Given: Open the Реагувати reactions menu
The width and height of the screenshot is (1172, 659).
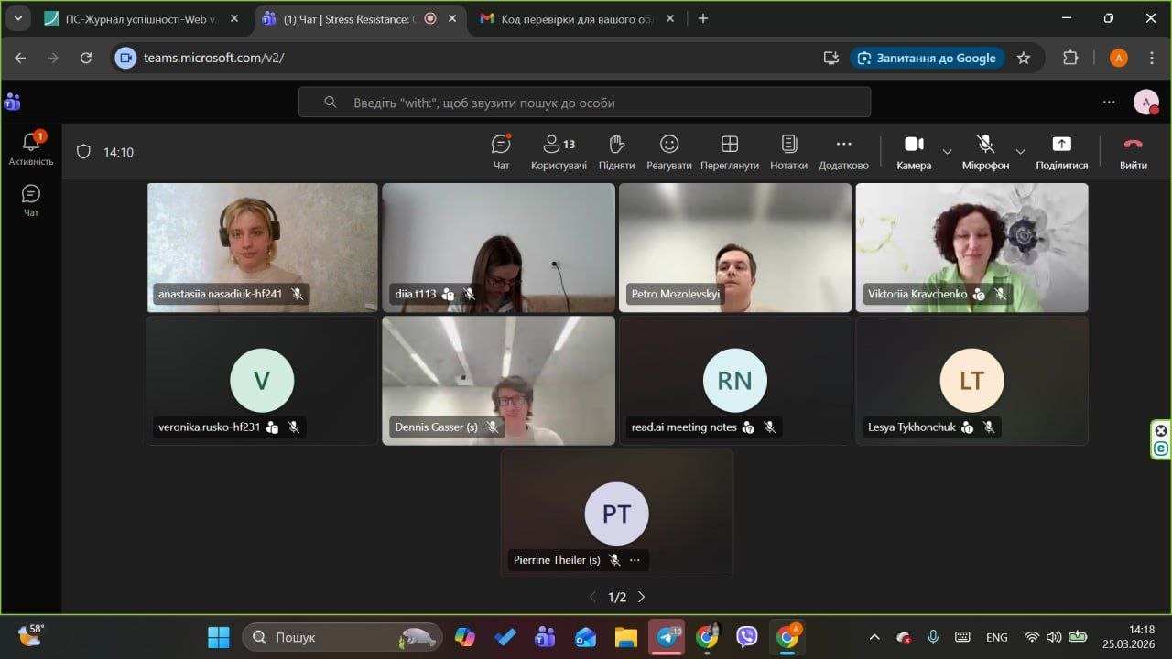Looking at the screenshot, I should pyautogui.click(x=669, y=152).
